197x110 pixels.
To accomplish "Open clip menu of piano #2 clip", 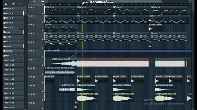I will point(152,16).
